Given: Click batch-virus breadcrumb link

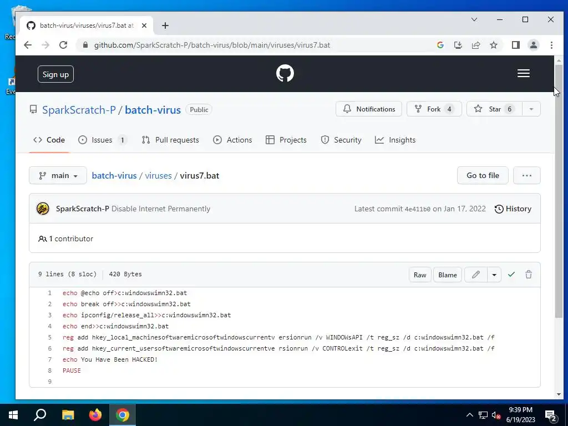Looking at the screenshot, I should pyautogui.click(x=114, y=176).
